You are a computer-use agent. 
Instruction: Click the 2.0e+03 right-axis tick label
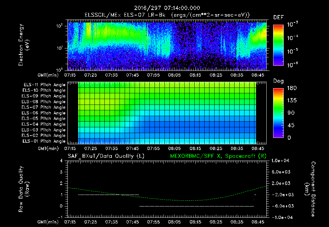coord(281,183)
